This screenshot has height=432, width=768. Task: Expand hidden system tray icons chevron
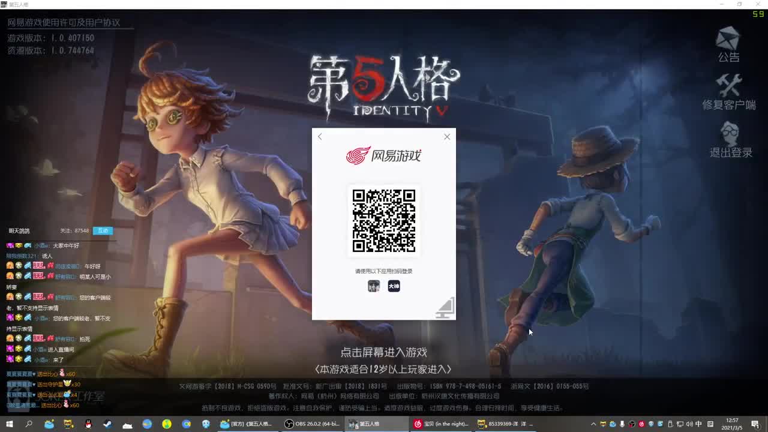(593, 424)
